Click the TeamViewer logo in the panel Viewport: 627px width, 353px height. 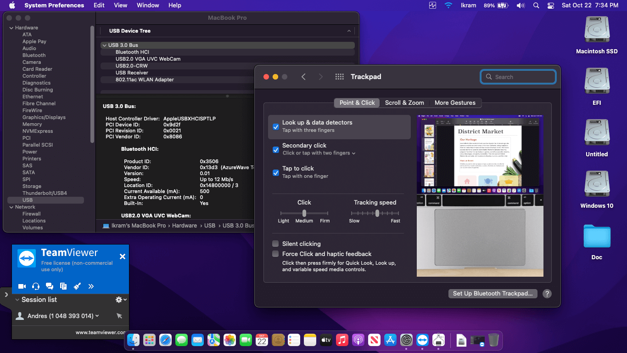27,258
